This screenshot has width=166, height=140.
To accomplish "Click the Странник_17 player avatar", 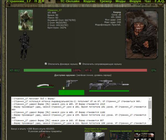I will (26, 20).
